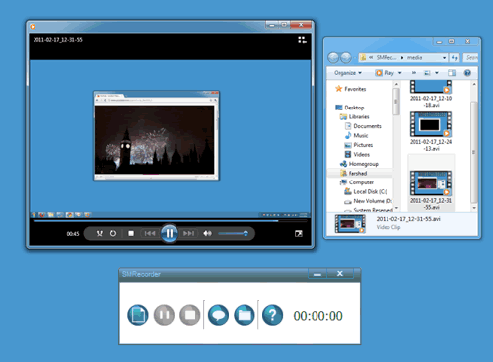Screen dimensions: 493x362
Task: Click the greyed stop button in SMRecorder
Action: tap(190, 315)
